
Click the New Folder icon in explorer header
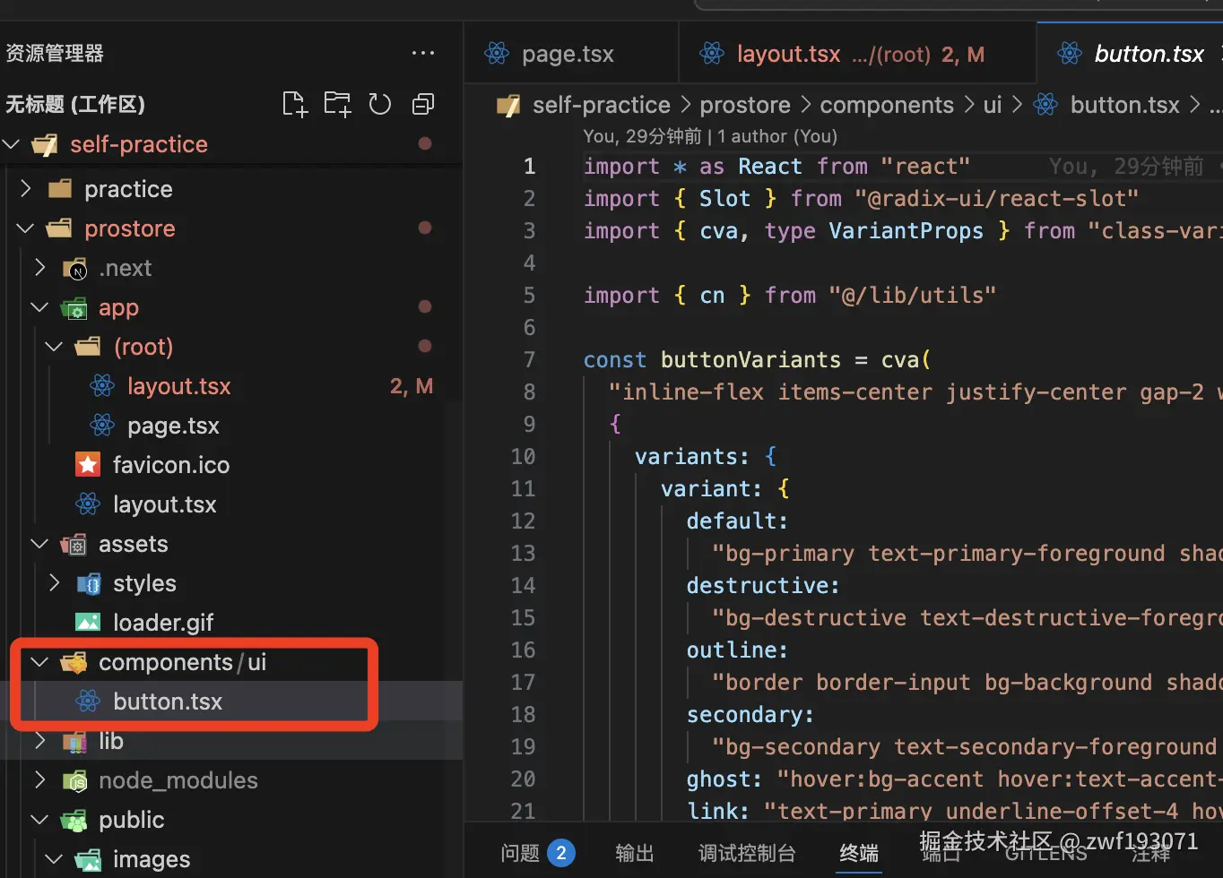(x=337, y=104)
